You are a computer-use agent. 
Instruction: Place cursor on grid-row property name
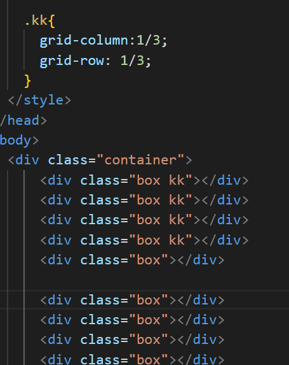tap(72, 61)
